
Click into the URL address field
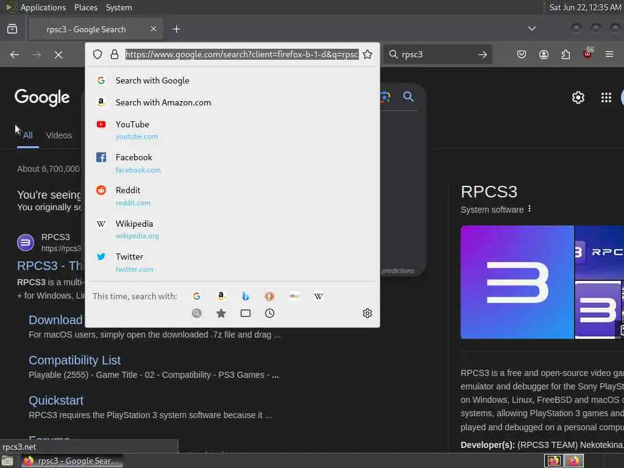(x=242, y=54)
